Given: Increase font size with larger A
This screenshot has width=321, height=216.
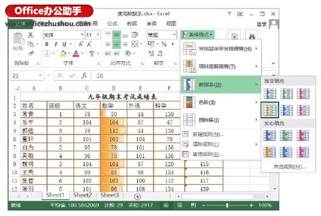Looking at the screenshot, I should (x=81, y=44).
